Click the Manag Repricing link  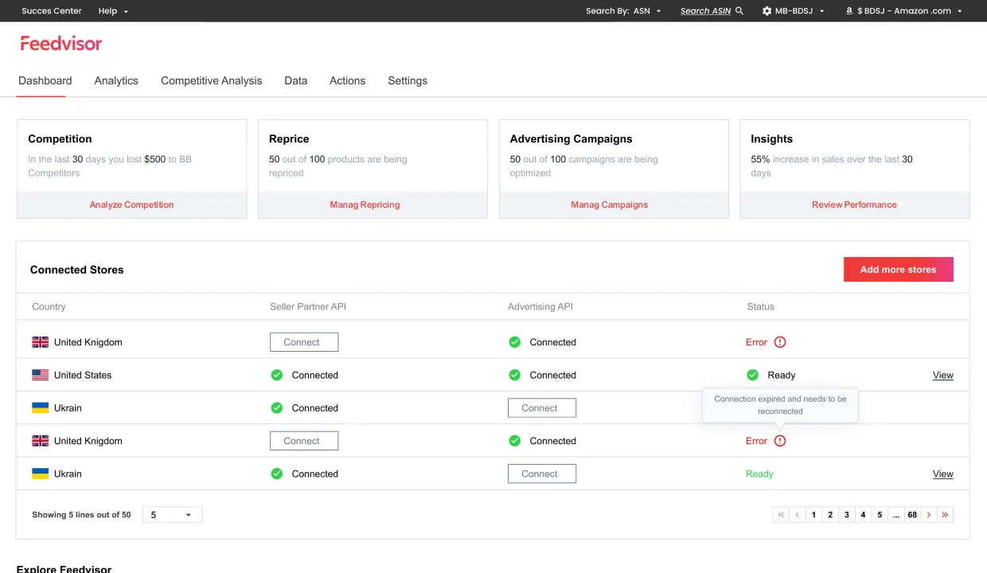click(x=365, y=205)
